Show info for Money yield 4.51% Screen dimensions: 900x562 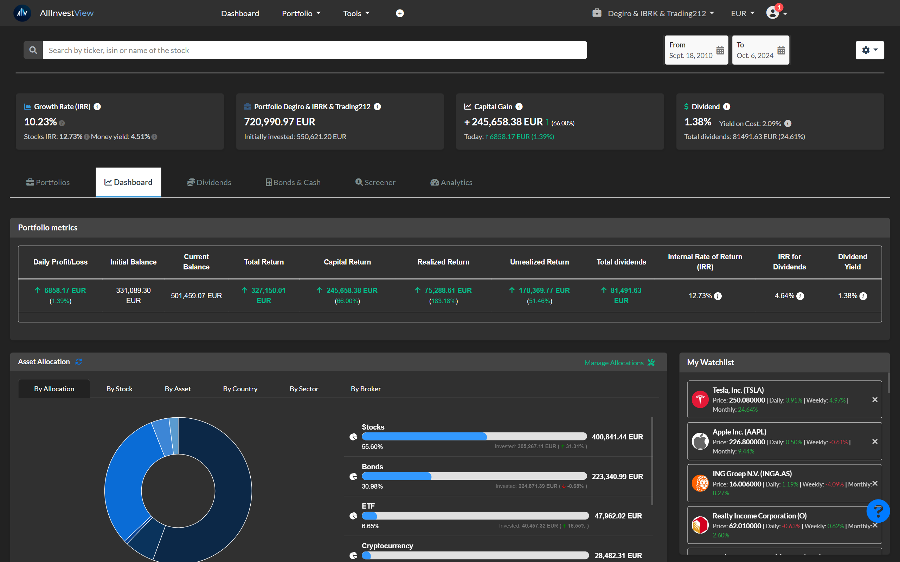click(x=154, y=137)
